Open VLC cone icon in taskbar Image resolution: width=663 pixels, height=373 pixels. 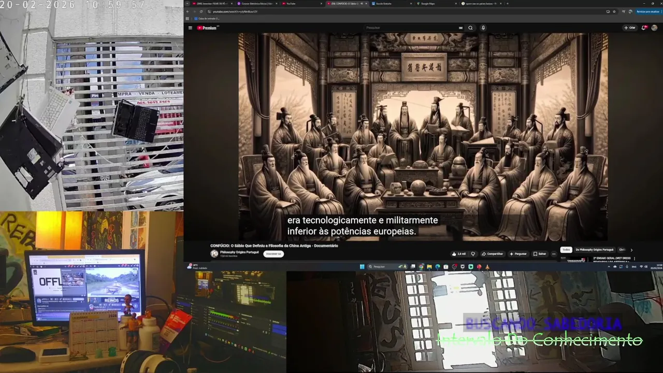[487, 266]
